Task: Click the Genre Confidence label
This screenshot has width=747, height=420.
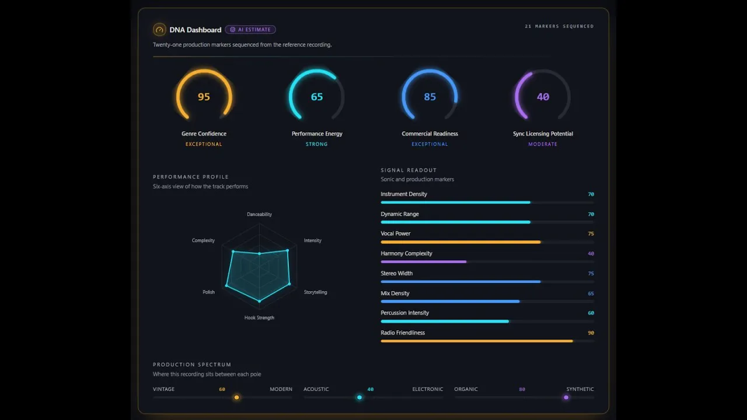Action: [204, 134]
